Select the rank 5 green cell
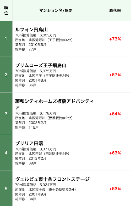Viewport: 131px width, 206px height. tap(6, 189)
